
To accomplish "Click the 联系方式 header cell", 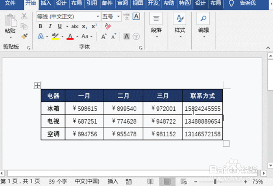I will 202,95.
